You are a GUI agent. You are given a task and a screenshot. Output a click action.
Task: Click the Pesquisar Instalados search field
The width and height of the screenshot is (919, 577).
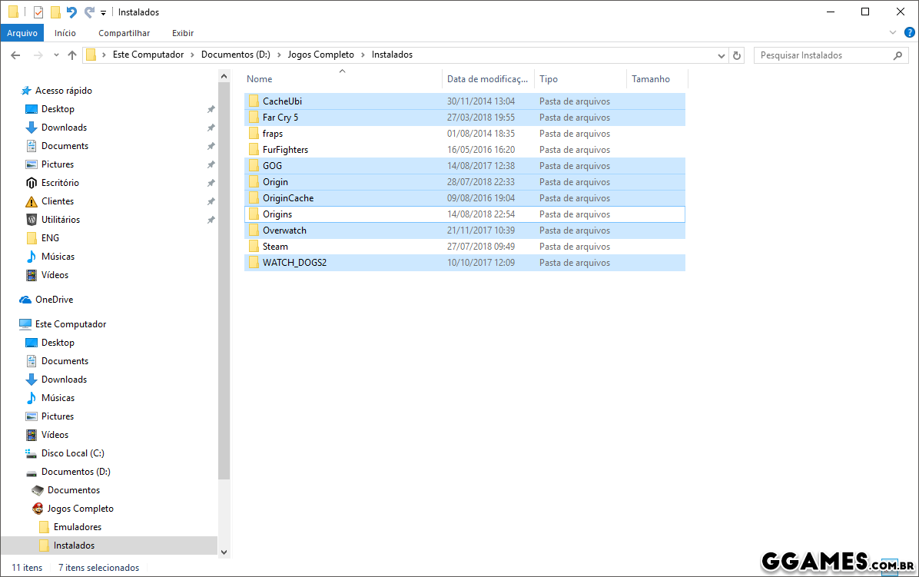(822, 55)
